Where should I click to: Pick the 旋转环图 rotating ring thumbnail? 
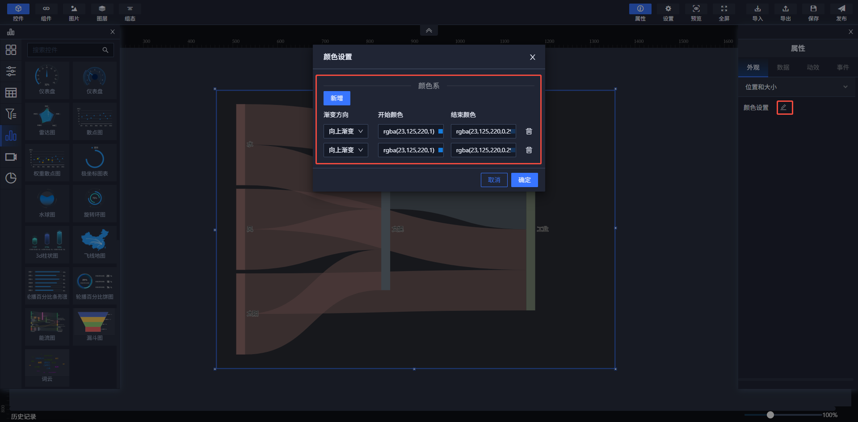(95, 204)
